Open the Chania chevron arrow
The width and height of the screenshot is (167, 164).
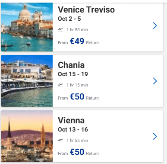pos(155,81)
